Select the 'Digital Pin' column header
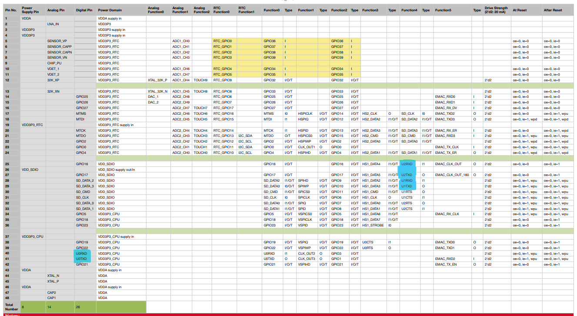The height and width of the screenshot is (316, 577). [x=85, y=10]
